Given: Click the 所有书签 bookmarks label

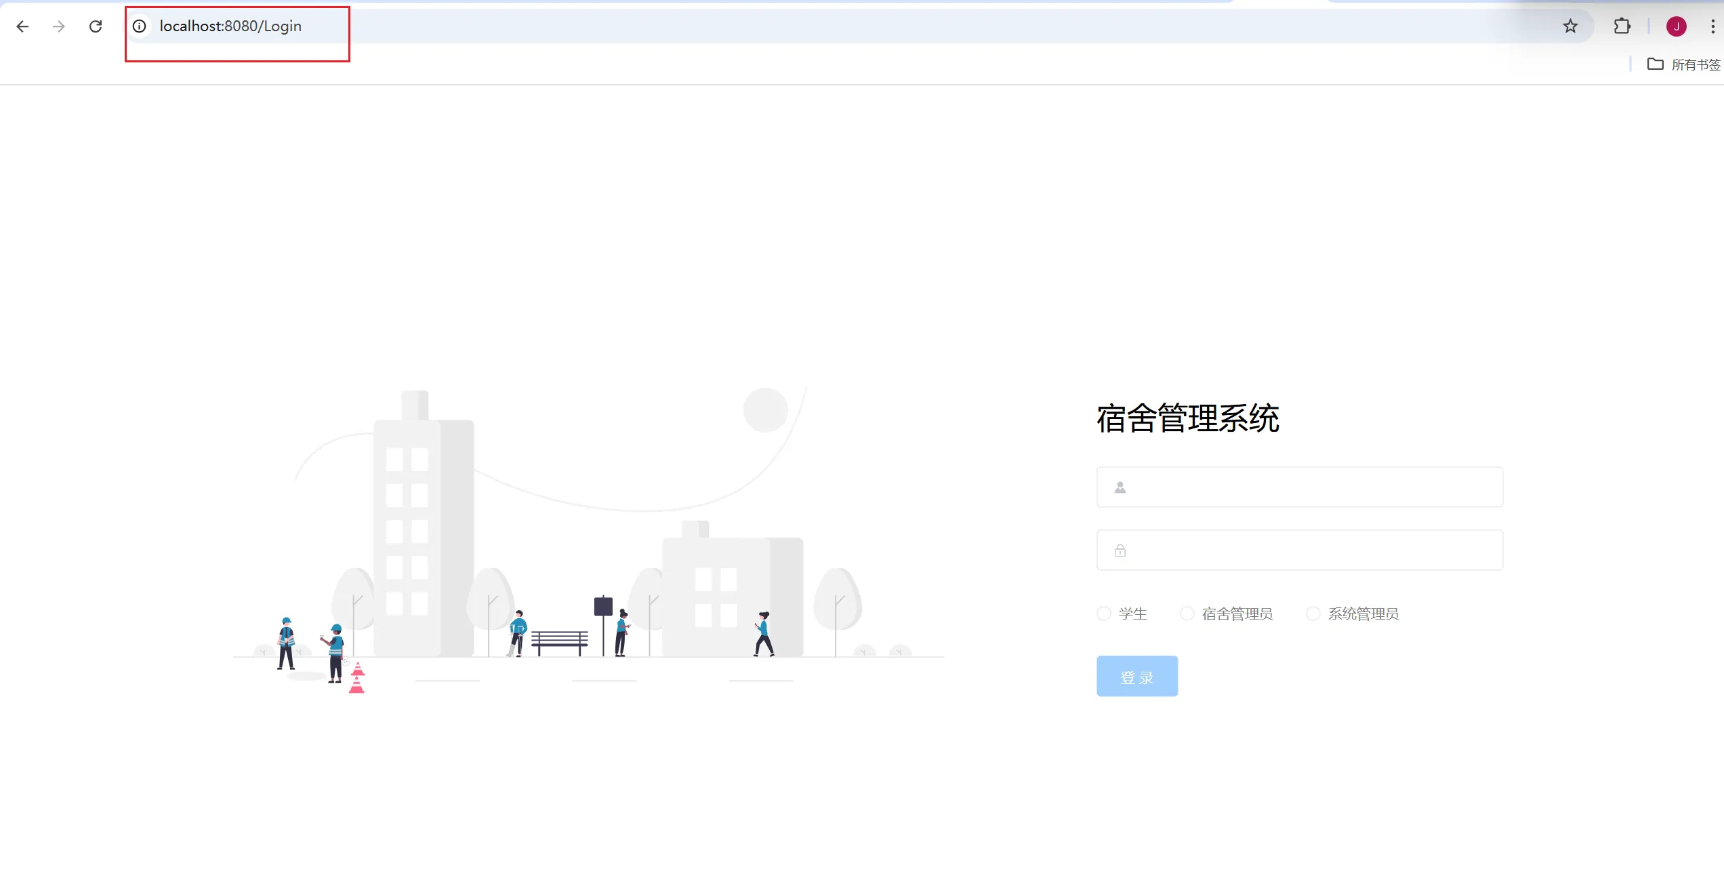Looking at the screenshot, I should (1696, 64).
